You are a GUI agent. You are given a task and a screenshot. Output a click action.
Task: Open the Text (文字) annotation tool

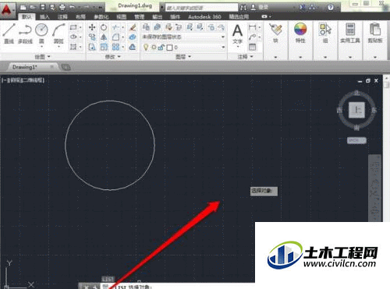tap(237, 35)
